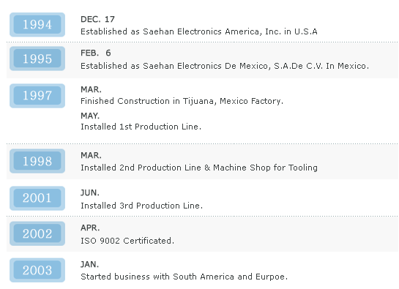399x289 pixels.
Task: Click the Saehan Electronics America establishment text
Action: pos(199,31)
